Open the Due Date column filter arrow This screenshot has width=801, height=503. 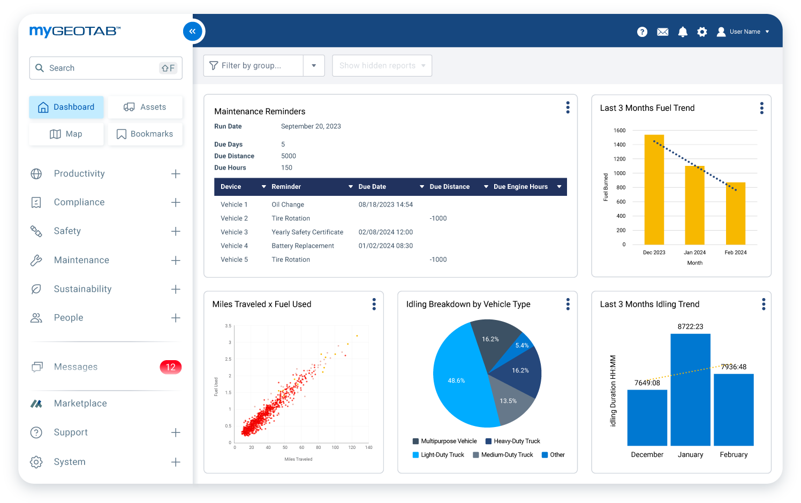(x=421, y=187)
